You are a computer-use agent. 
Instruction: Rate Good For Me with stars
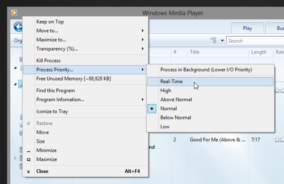click(279, 140)
